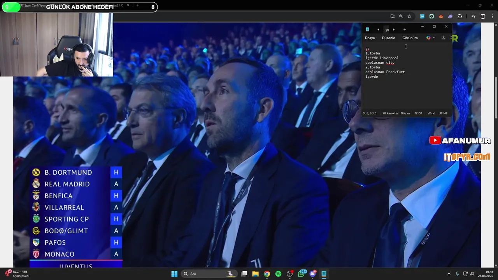Image resolution: width=498 pixels, height=280 pixels.
Task: Open the Görünüm menu in Notepad
Action: [x=410, y=38]
